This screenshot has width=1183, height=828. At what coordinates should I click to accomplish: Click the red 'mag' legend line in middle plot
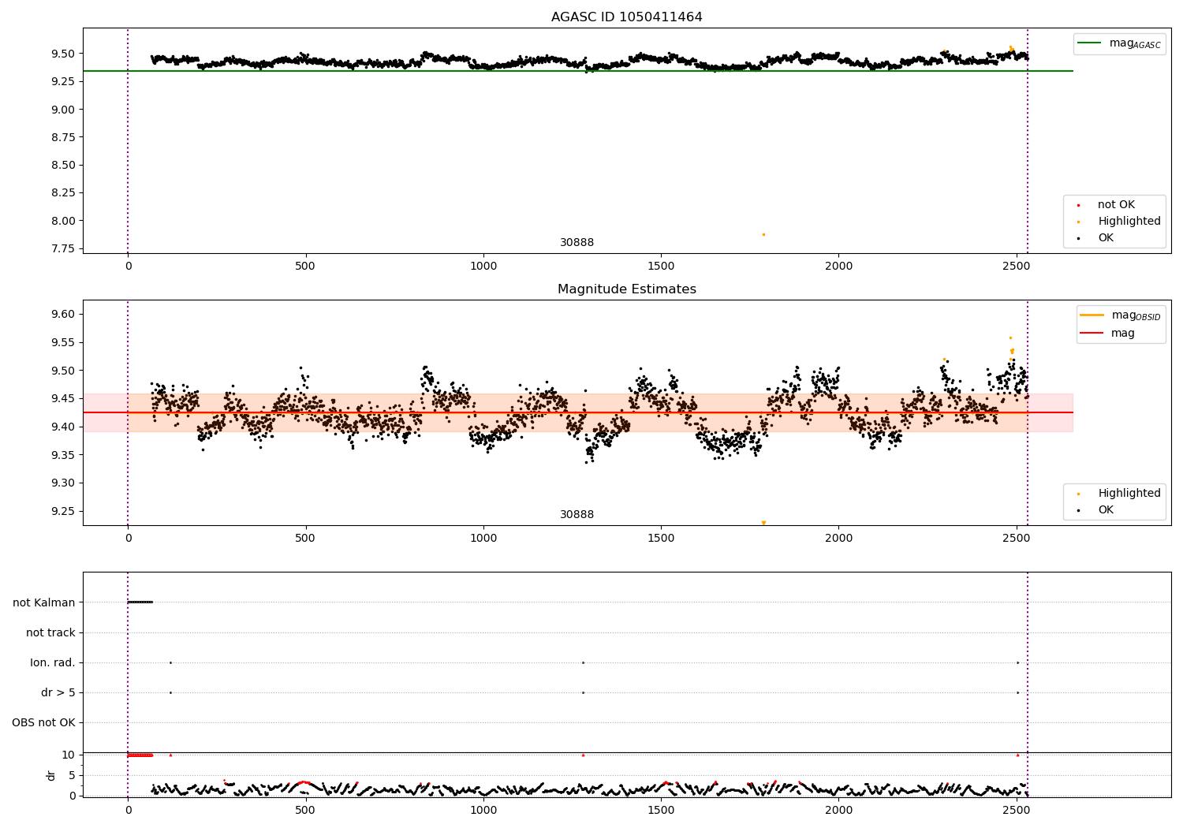(x=1092, y=333)
